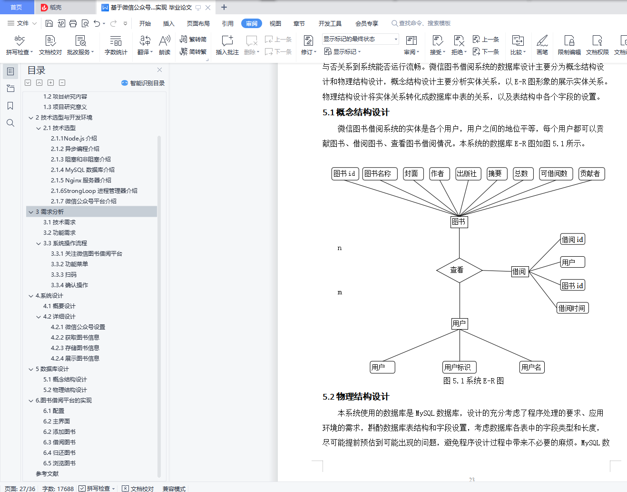
Task: Click 文档校对 in the status bar
Action: [138, 489]
